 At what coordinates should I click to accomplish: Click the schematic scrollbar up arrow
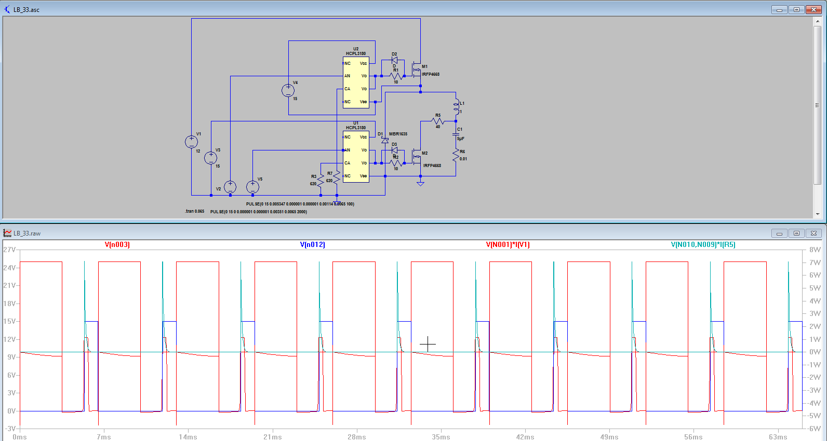[817, 21]
